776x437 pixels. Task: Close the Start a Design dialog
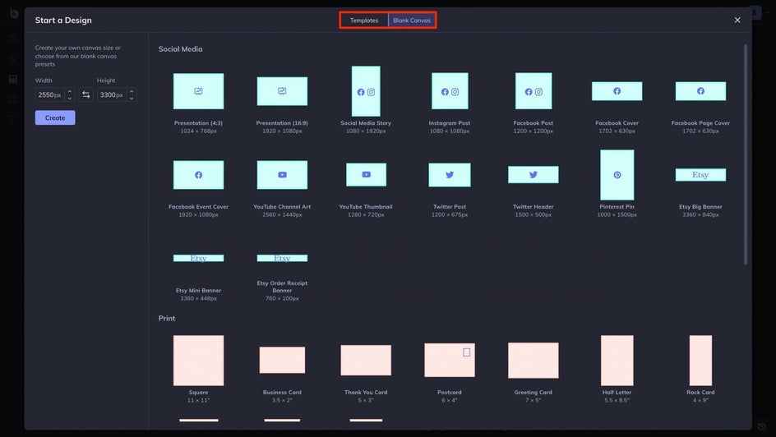pyautogui.click(x=737, y=21)
